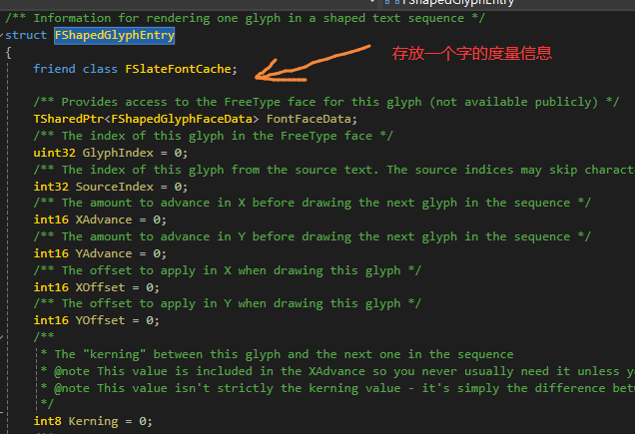Place cursor on YOffset variable
The height and width of the screenshot is (434, 635).
click(100, 320)
